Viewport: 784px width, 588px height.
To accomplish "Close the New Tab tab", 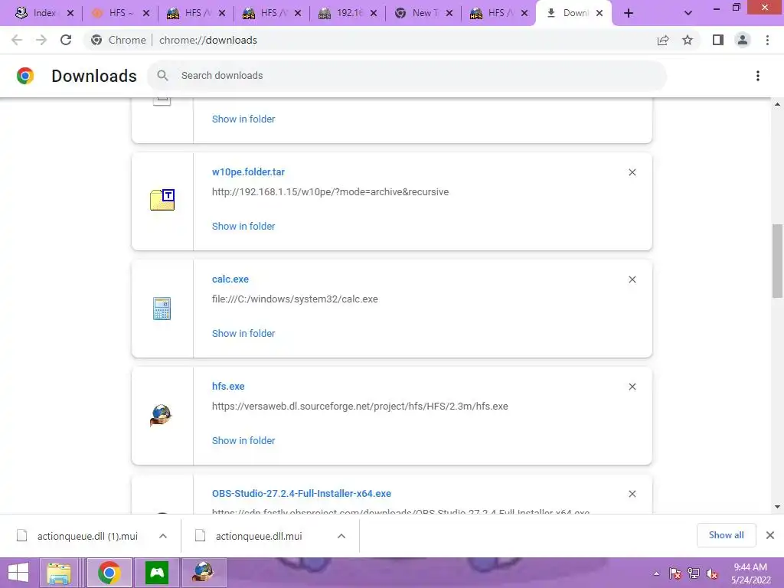I will point(449,14).
